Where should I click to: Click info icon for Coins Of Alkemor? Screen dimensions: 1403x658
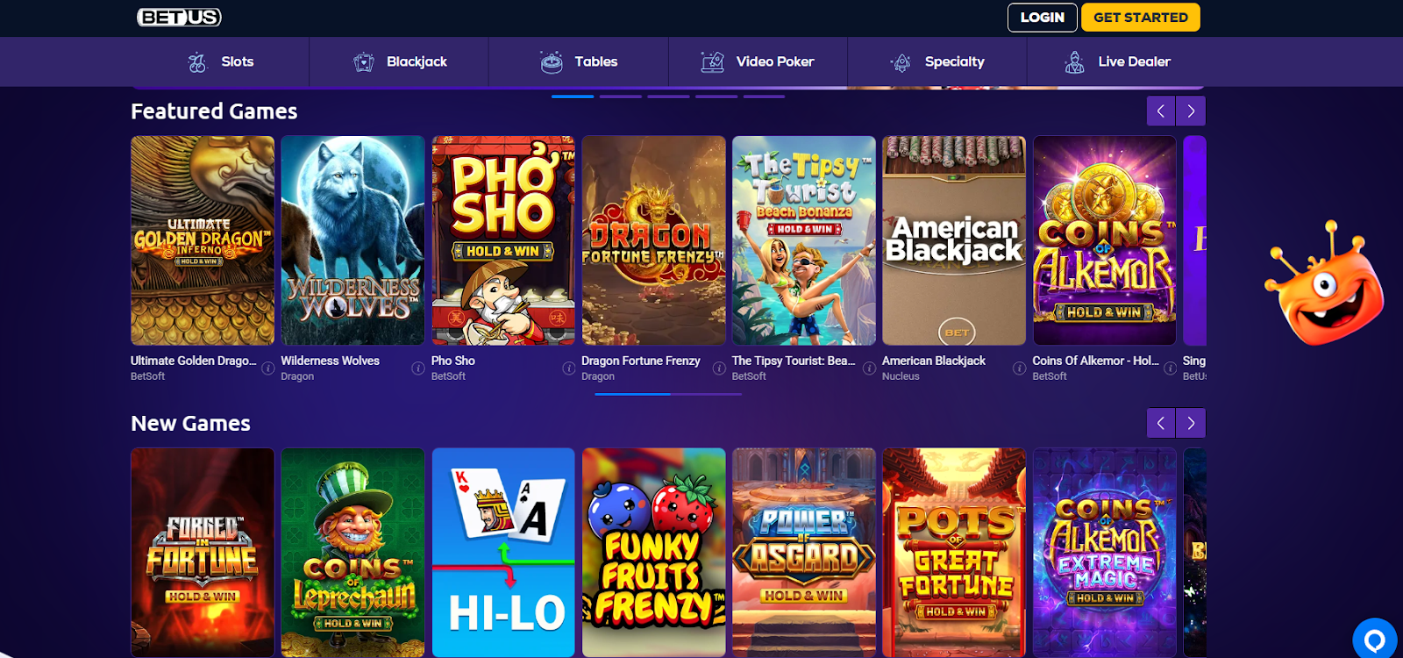pyautogui.click(x=1170, y=368)
